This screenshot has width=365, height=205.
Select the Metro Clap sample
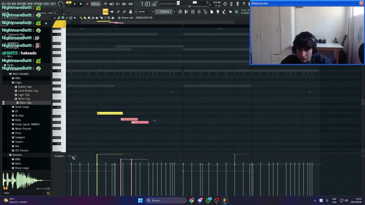click(24, 99)
